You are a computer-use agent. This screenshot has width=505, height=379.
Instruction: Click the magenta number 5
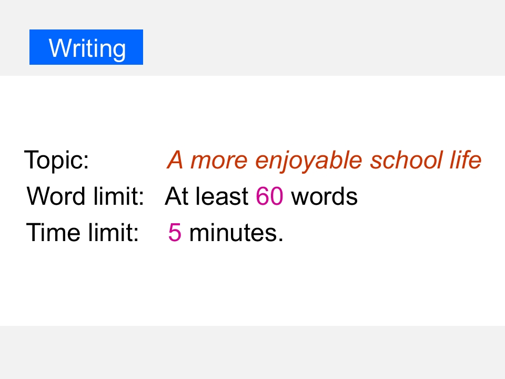coord(175,233)
